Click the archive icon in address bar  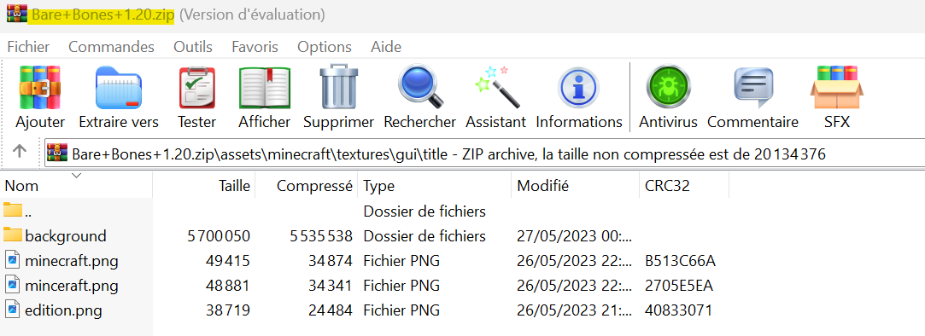[58, 154]
